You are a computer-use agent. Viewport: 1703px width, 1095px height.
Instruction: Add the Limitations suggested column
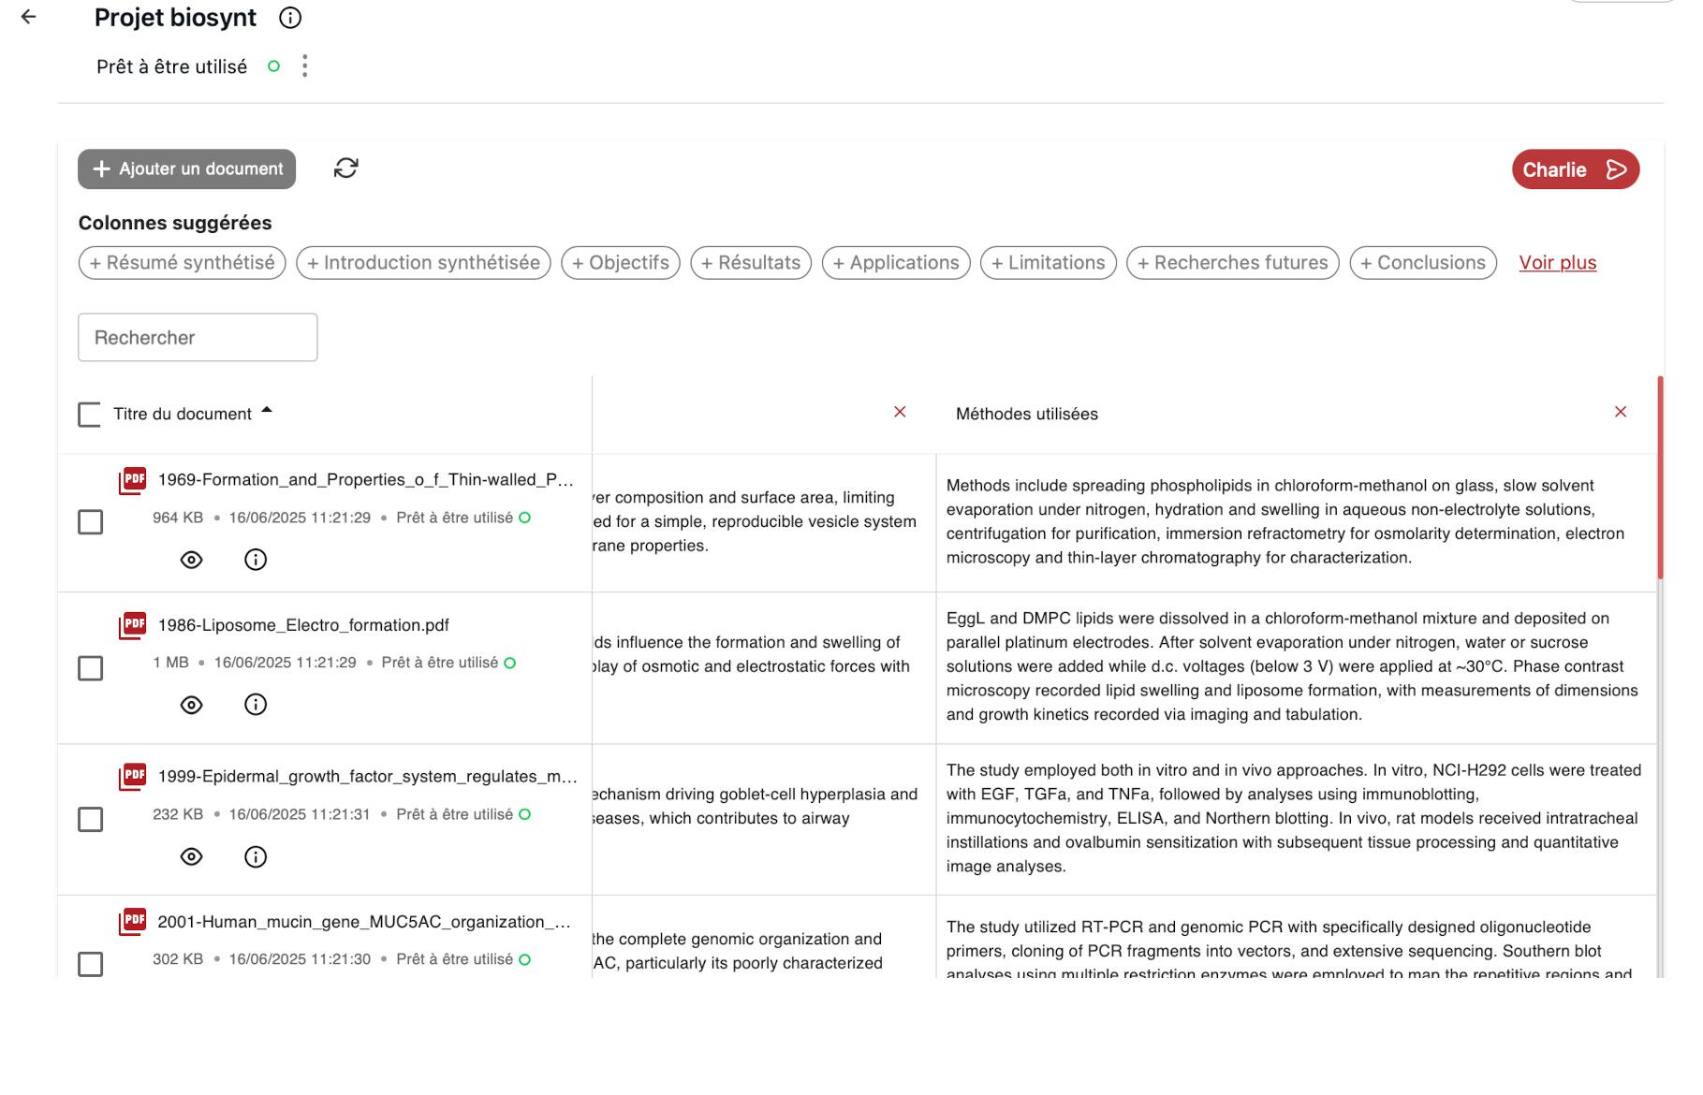click(x=1048, y=263)
